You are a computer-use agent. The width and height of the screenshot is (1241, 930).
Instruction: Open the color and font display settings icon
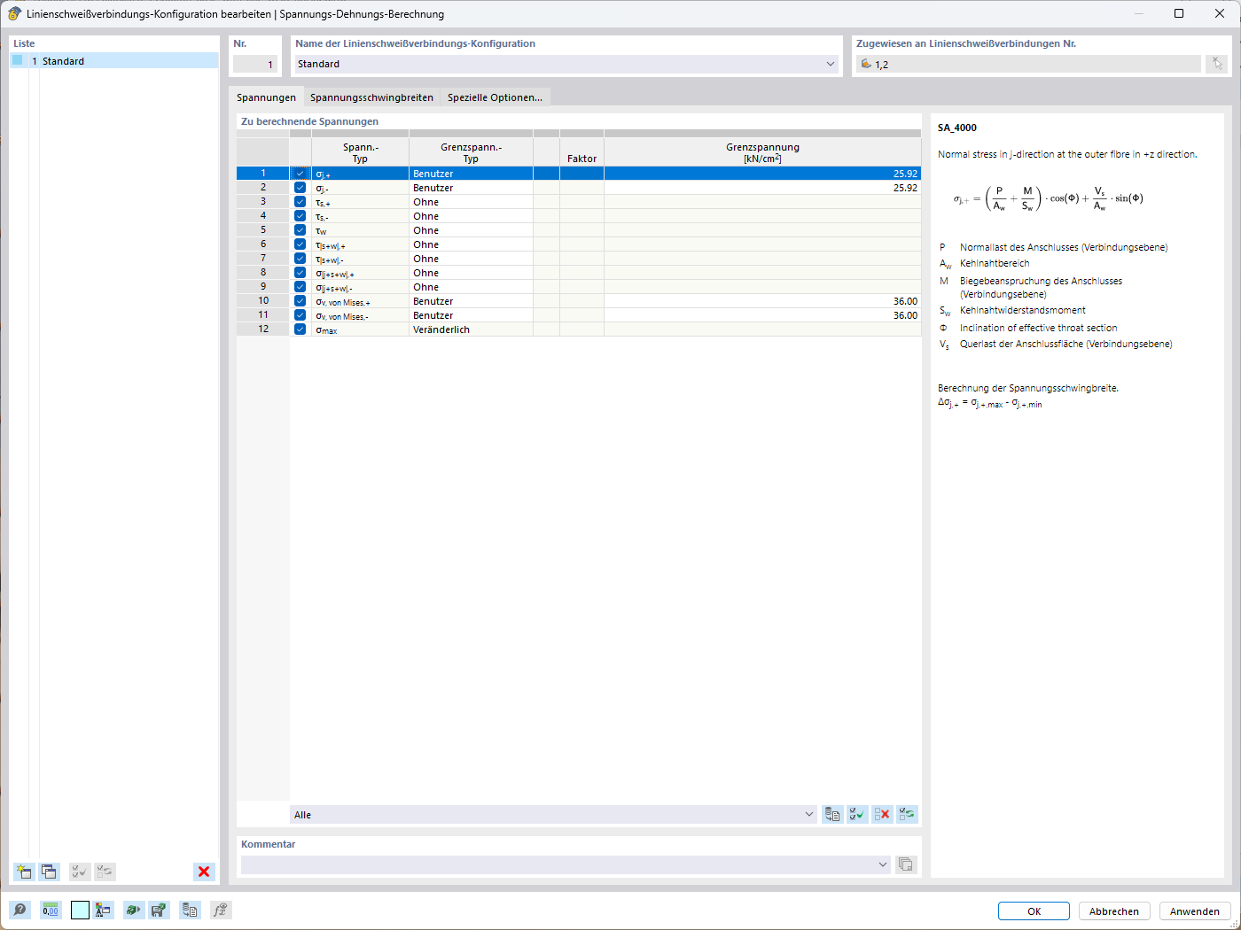pyautogui.click(x=104, y=910)
